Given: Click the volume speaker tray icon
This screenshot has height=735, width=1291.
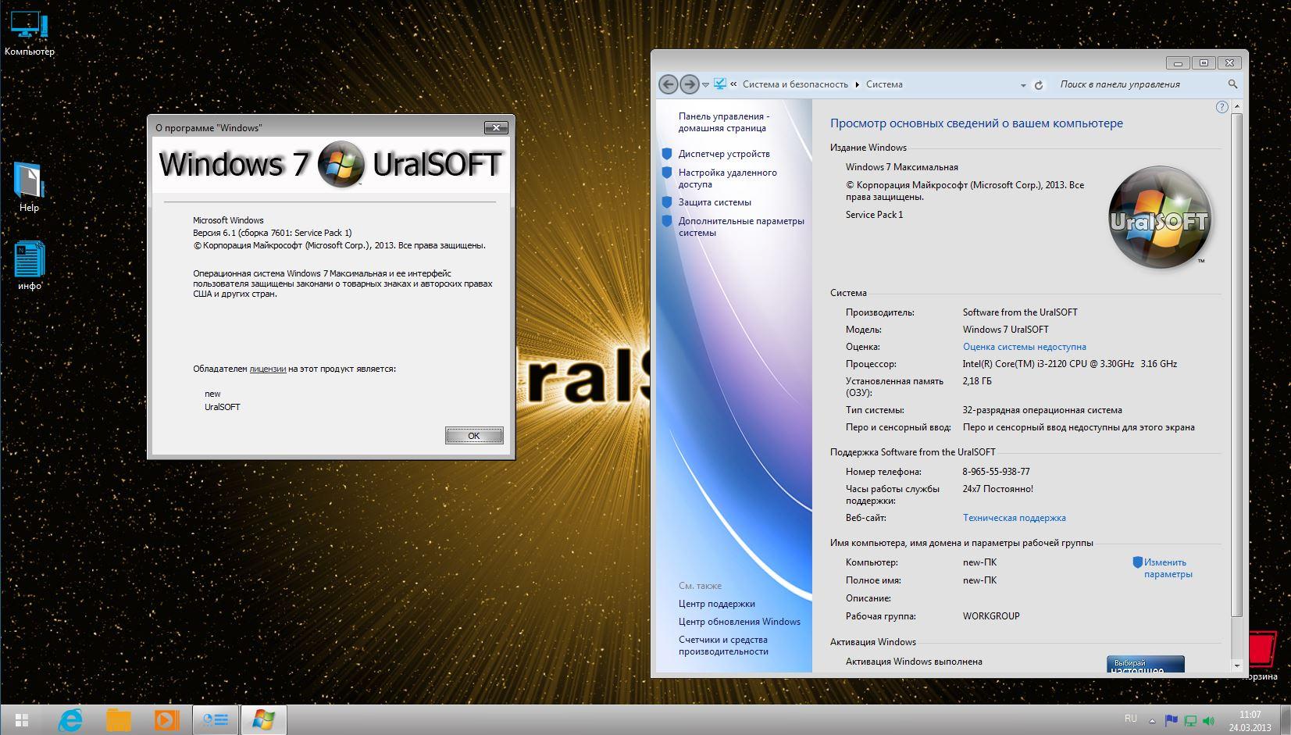Looking at the screenshot, I should tap(1208, 721).
